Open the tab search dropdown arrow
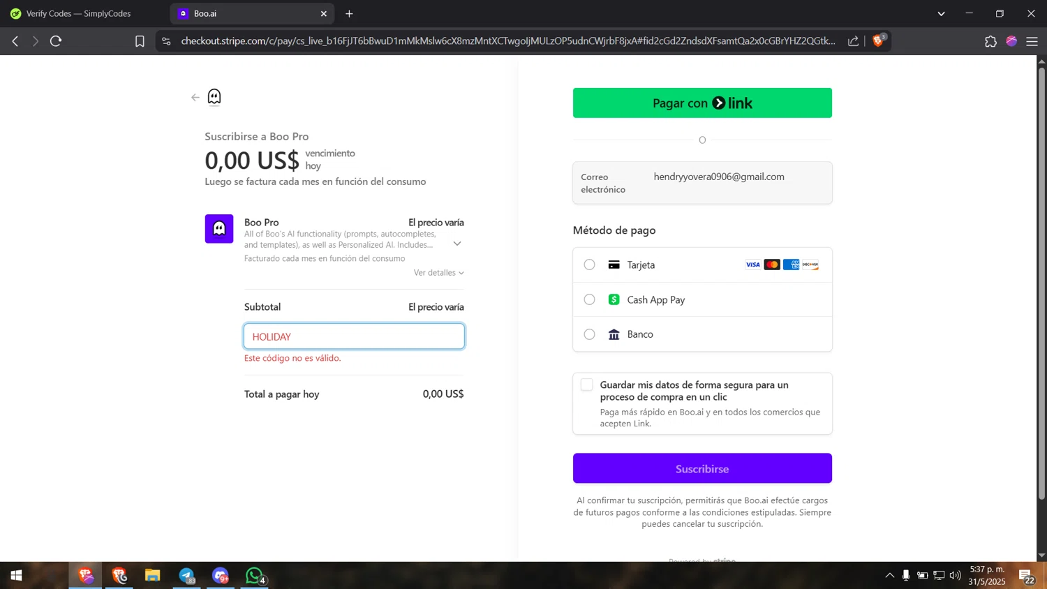Screen dimensions: 1047x589 (x=941, y=14)
